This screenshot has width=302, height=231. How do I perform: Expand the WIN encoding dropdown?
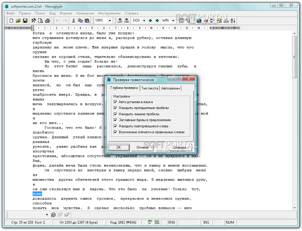173,21
